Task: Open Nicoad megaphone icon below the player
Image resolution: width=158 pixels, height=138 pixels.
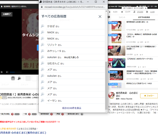Action: [x=19, y=78]
